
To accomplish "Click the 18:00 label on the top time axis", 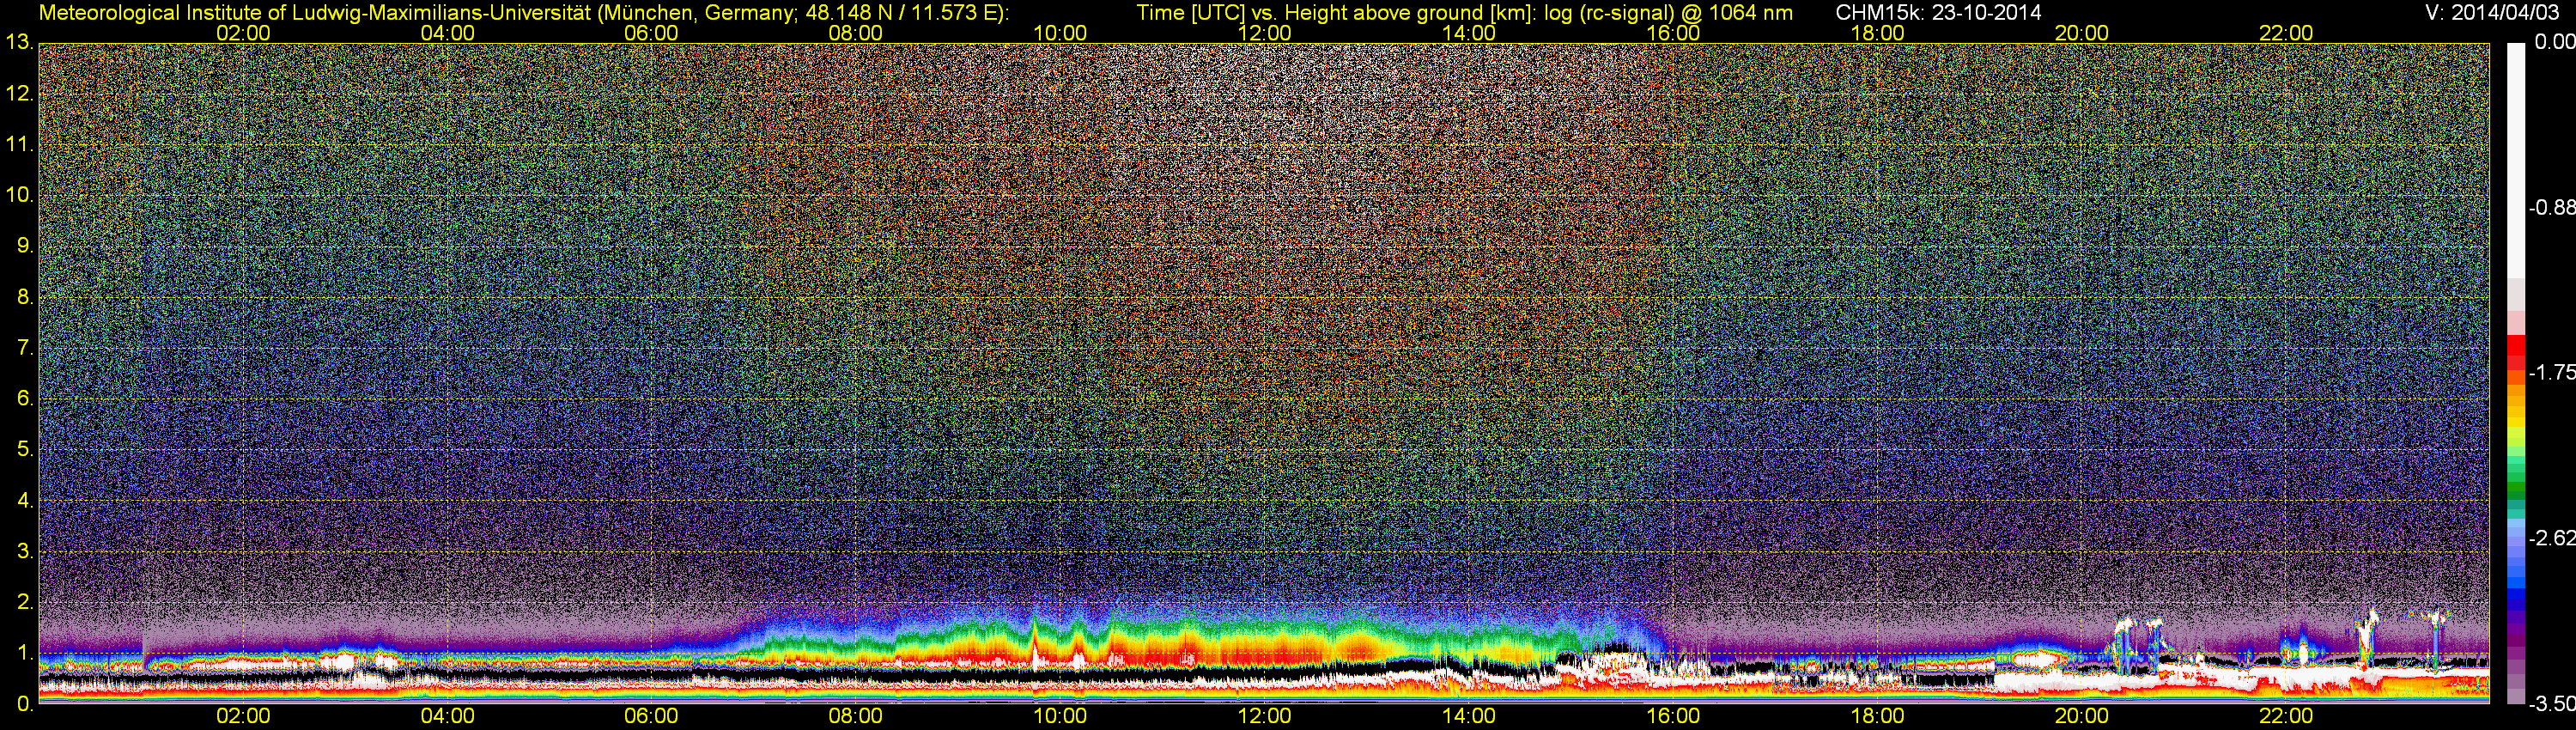I will (x=1877, y=33).
